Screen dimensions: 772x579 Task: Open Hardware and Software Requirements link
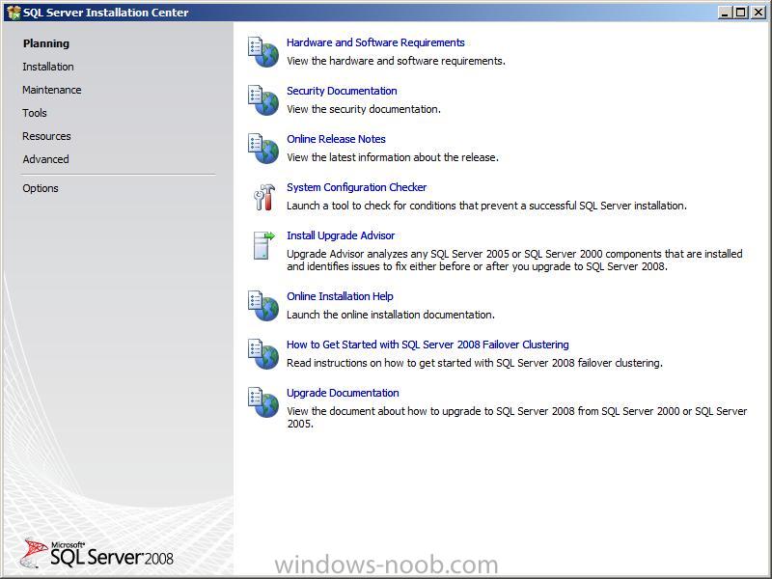375,42
